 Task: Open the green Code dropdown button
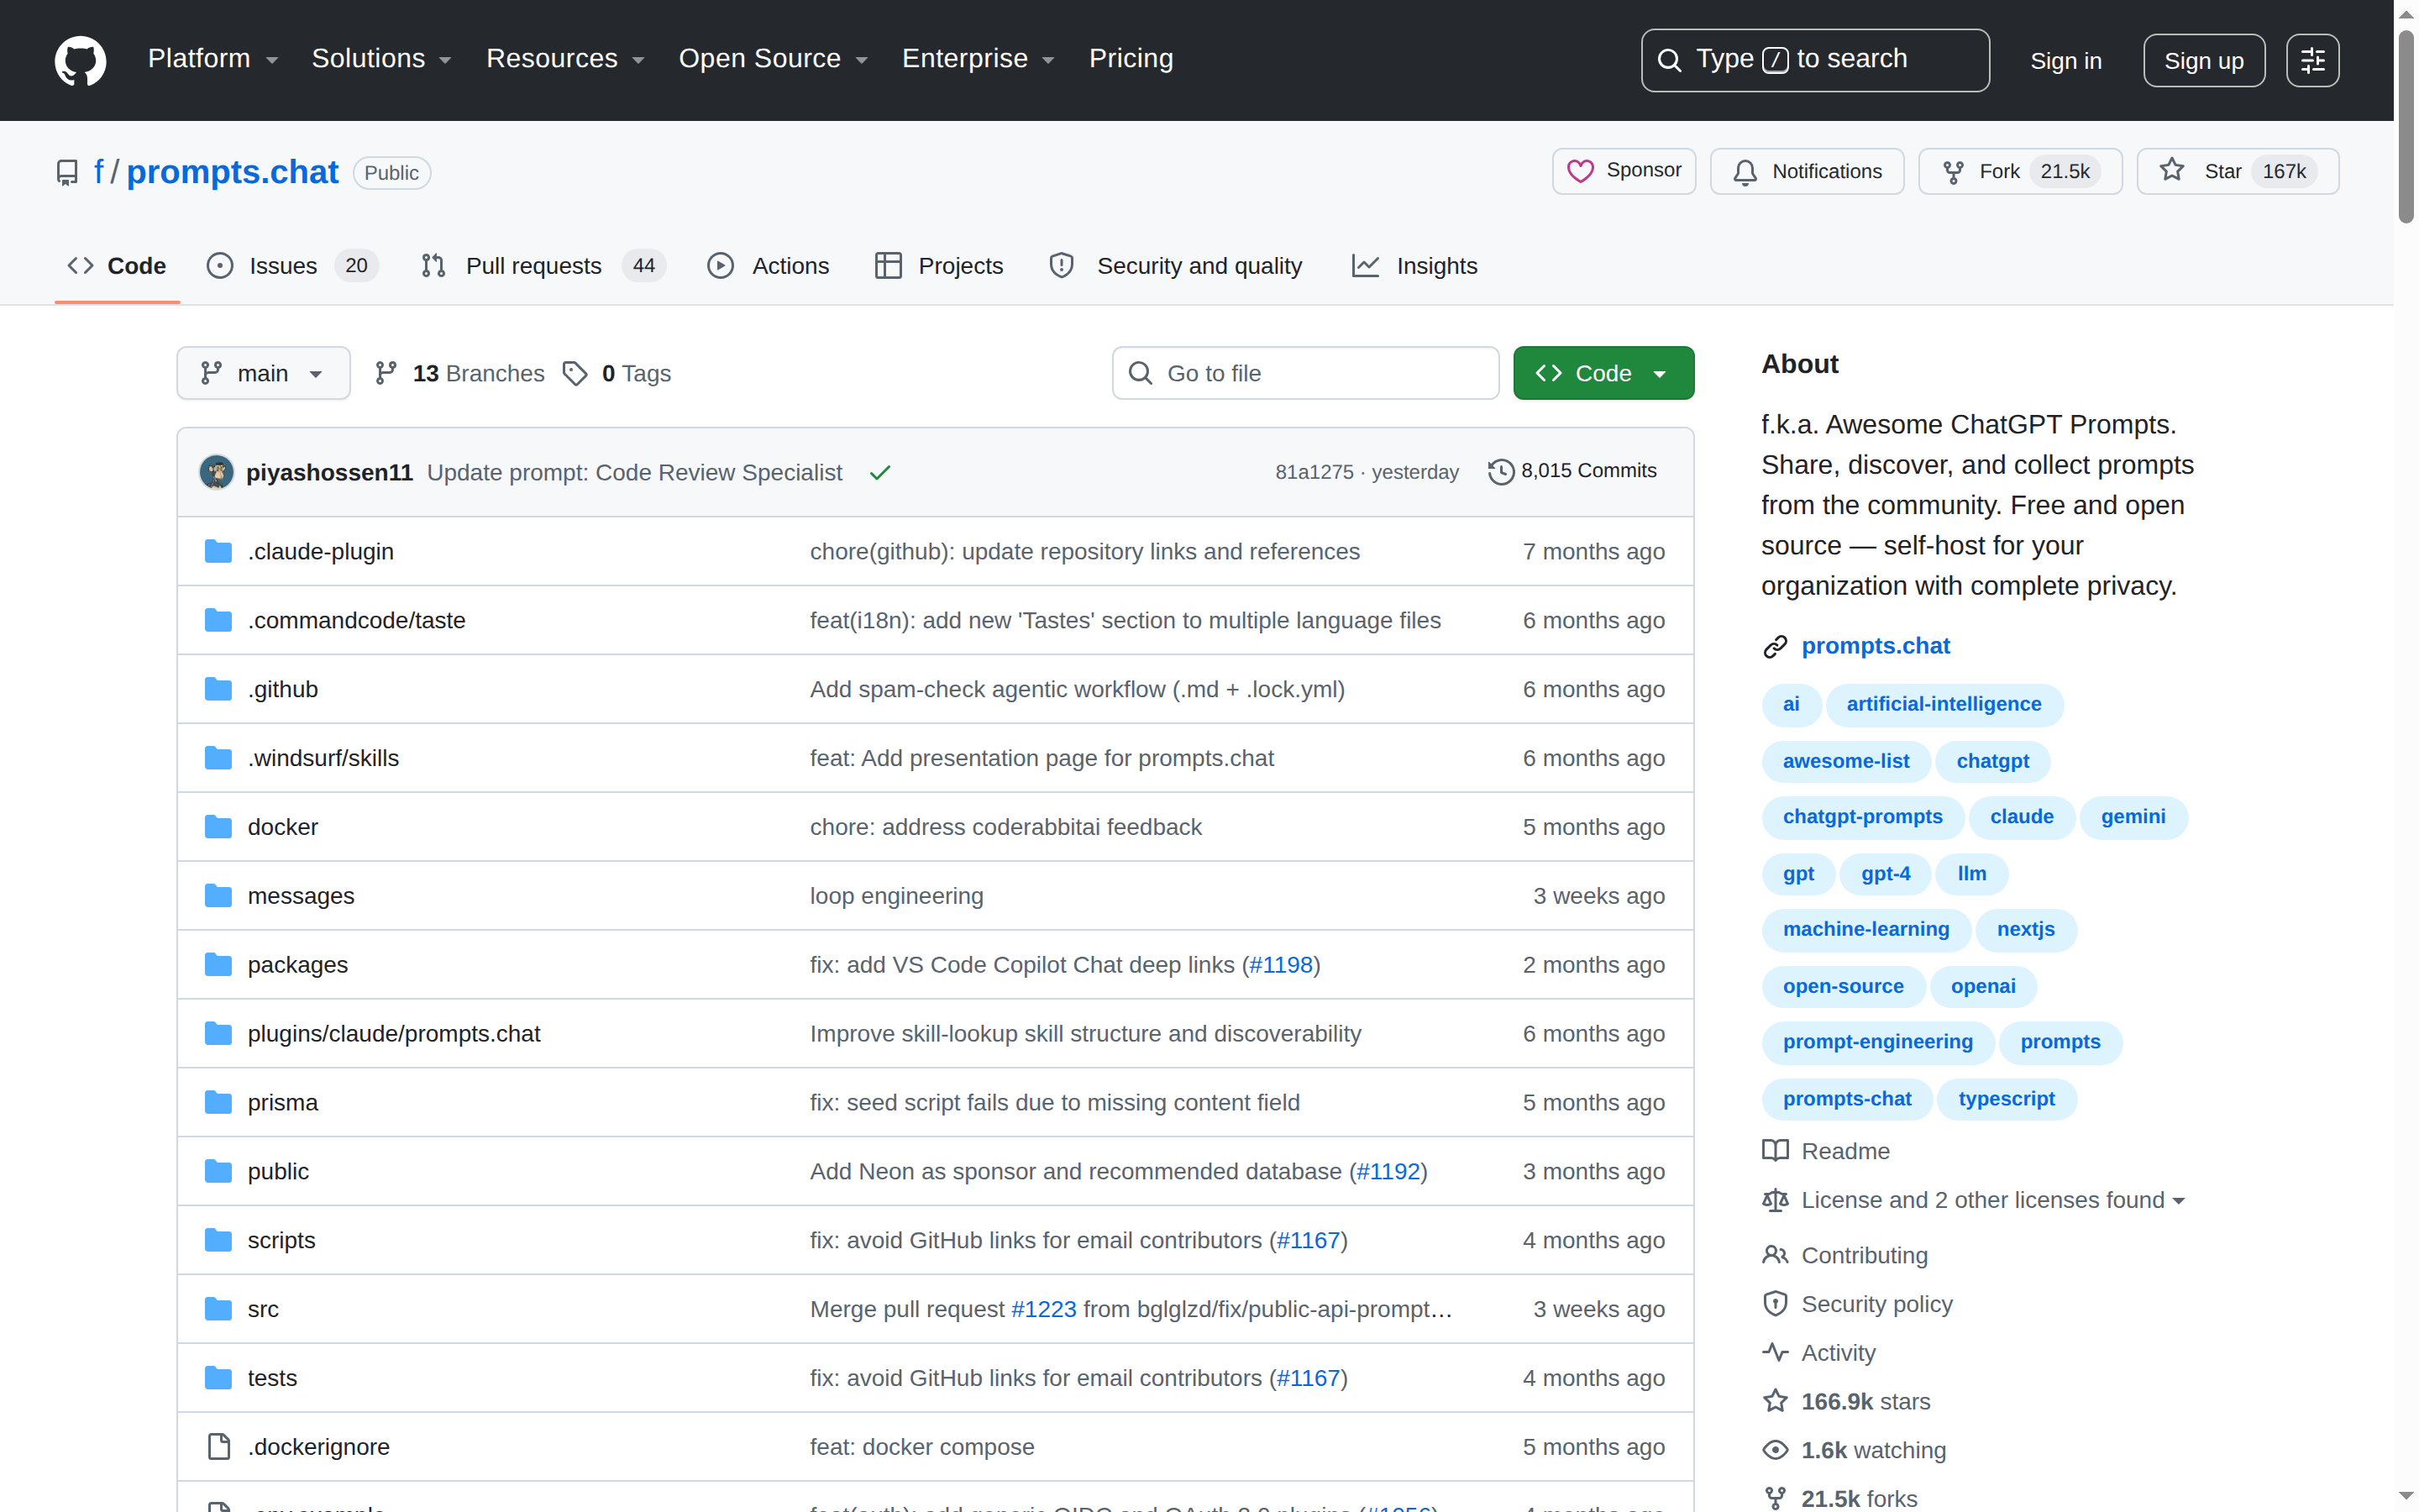click(1603, 373)
